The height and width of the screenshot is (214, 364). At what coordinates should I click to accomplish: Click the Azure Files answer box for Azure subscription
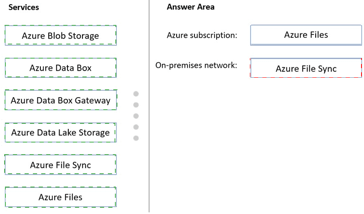point(306,35)
